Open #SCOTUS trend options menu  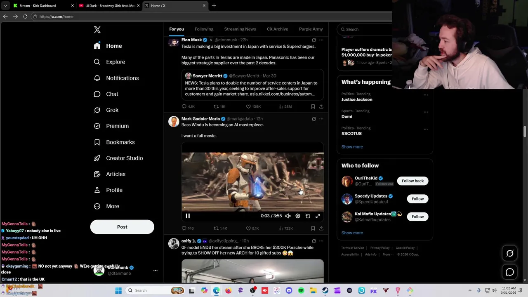pyautogui.click(x=426, y=129)
